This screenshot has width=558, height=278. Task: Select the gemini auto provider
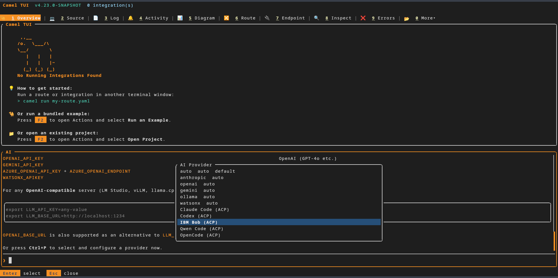coord(279,190)
